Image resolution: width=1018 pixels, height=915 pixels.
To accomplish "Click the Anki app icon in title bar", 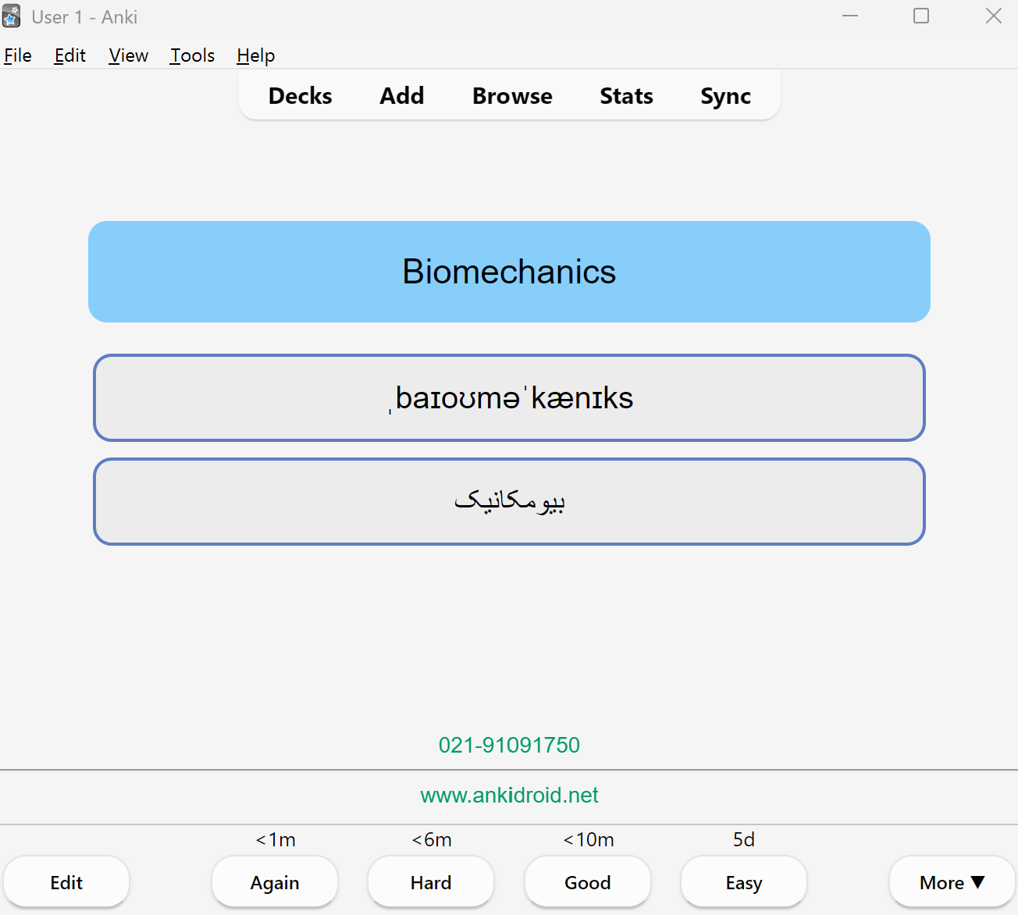I will click(12, 16).
